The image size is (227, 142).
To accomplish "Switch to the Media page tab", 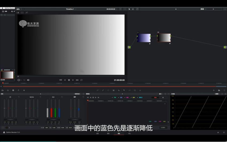I will point(97,133).
